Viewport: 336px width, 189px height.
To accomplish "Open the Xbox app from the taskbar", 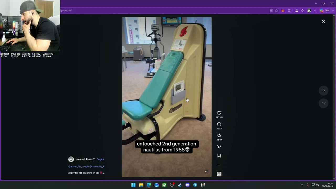I will coord(164,185).
